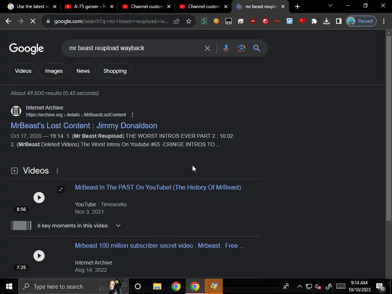This screenshot has height=294, width=392.
Task: Expand 6 key moments in this video
Action: tap(79, 225)
